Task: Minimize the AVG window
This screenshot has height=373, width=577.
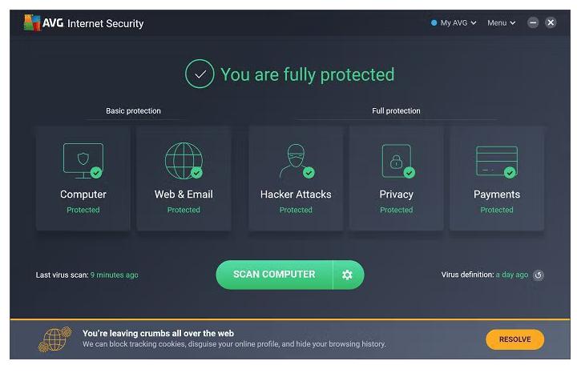Action: 533,22
